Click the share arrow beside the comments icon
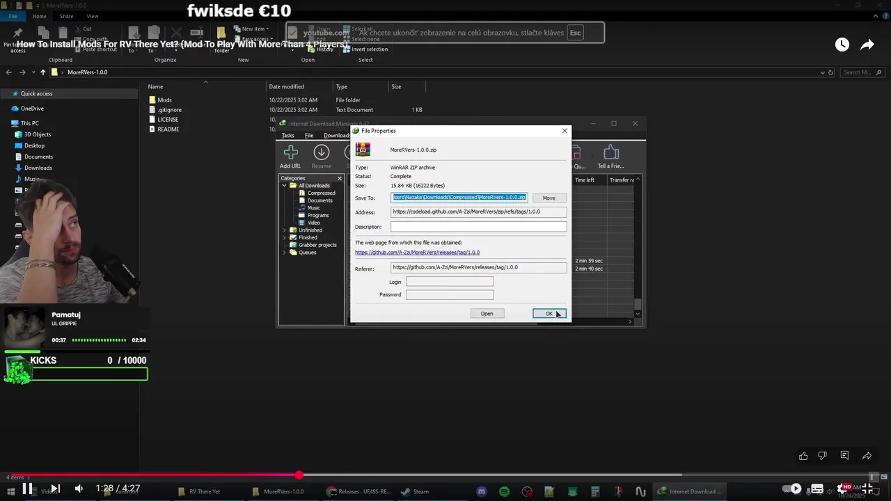This screenshot has height=501, width=891. (x=867, y=456)
